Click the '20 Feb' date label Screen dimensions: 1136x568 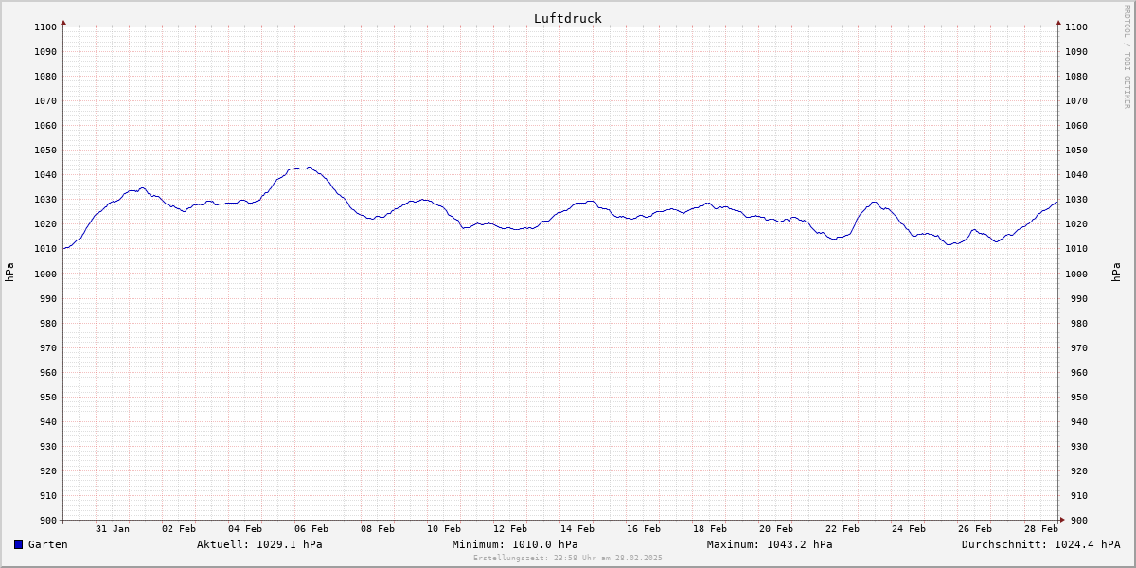click(776, 528)
